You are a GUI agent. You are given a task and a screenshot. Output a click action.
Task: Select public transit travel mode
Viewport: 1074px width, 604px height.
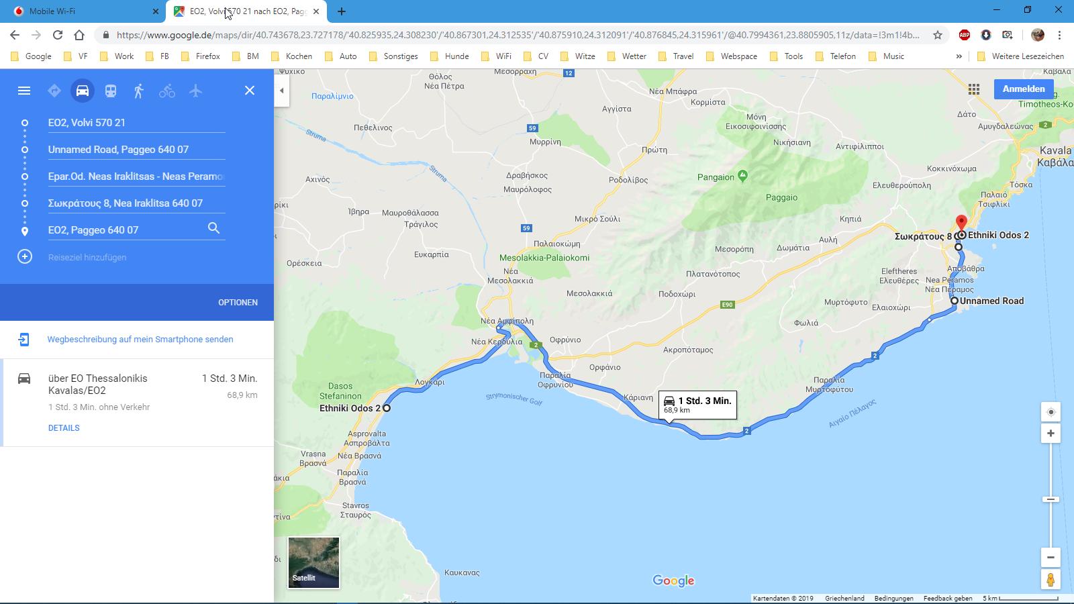click(x=111, y=91)
